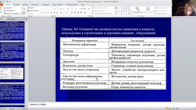Screen dimensions: 196x110
Task: Open the Transitions (Переходы) ribbon tab
Action: click(35, 5)
